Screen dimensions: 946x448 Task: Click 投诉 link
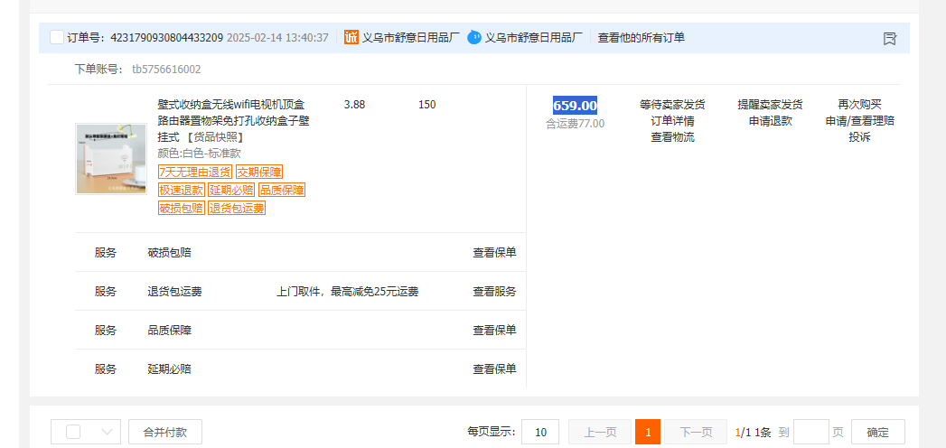(859, 137)
